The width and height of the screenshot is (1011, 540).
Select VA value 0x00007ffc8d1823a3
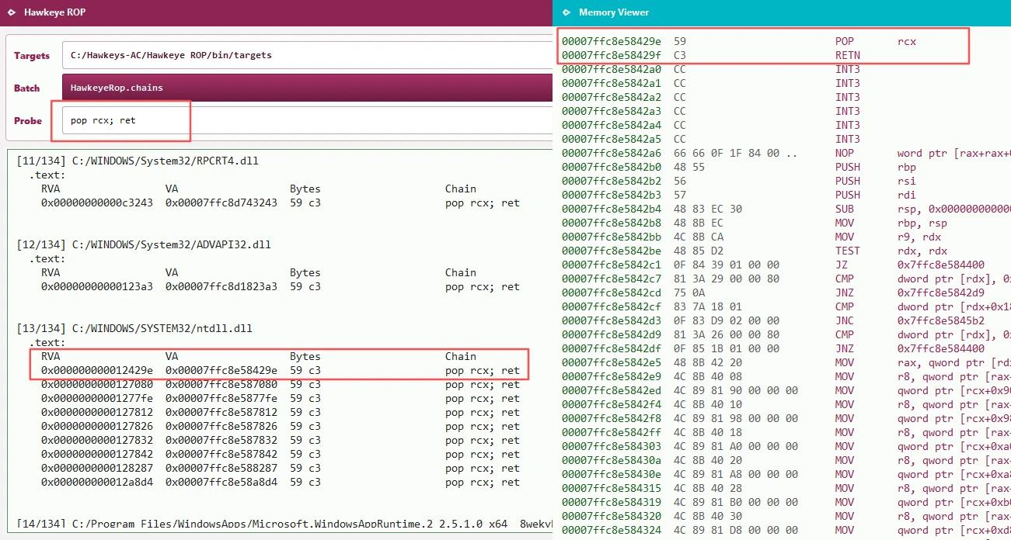click(221, 287)
